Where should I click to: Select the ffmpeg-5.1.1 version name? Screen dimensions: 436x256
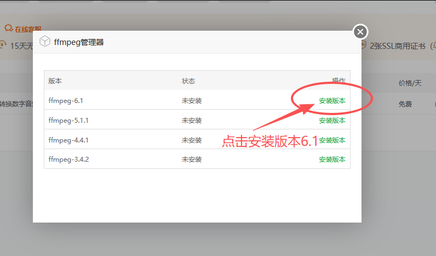tap(68, 121)
